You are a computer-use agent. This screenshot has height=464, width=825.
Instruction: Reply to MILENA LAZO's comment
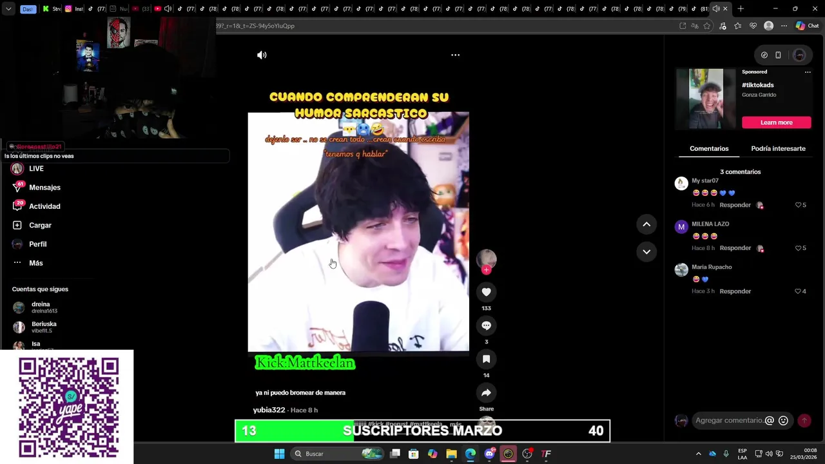point(735,248)
